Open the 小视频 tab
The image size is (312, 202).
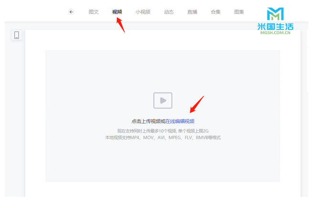(143, 12)
